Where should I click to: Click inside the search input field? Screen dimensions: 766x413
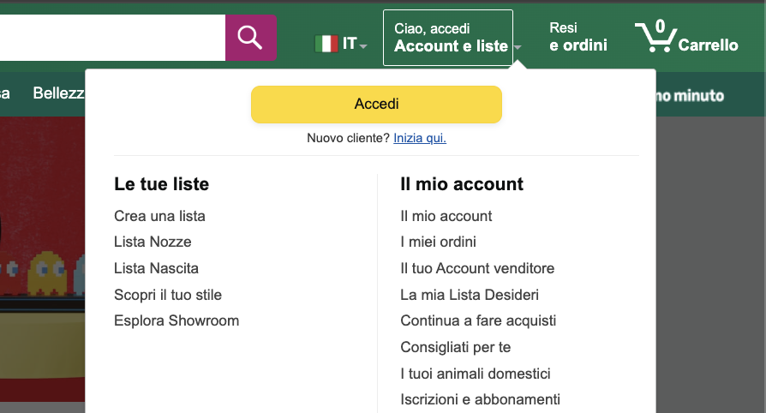(x=111, y=38)
